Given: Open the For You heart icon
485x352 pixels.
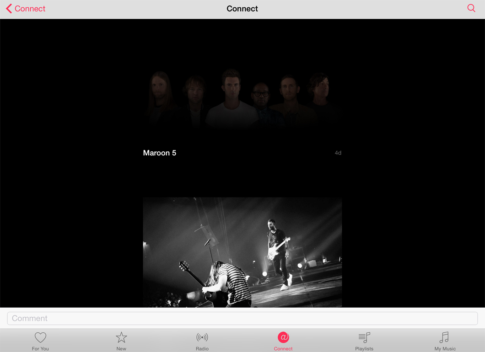Looking at the screenshot, I should pos(40,337).
